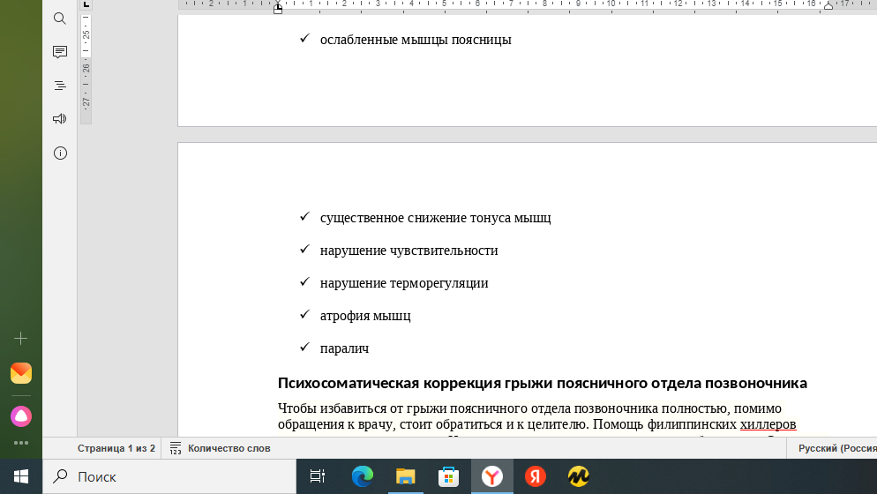Click text 'нарушение чувствительности'
Image resolution: width=877 pixels, height=494 pixels.
[x=409, y=250]
